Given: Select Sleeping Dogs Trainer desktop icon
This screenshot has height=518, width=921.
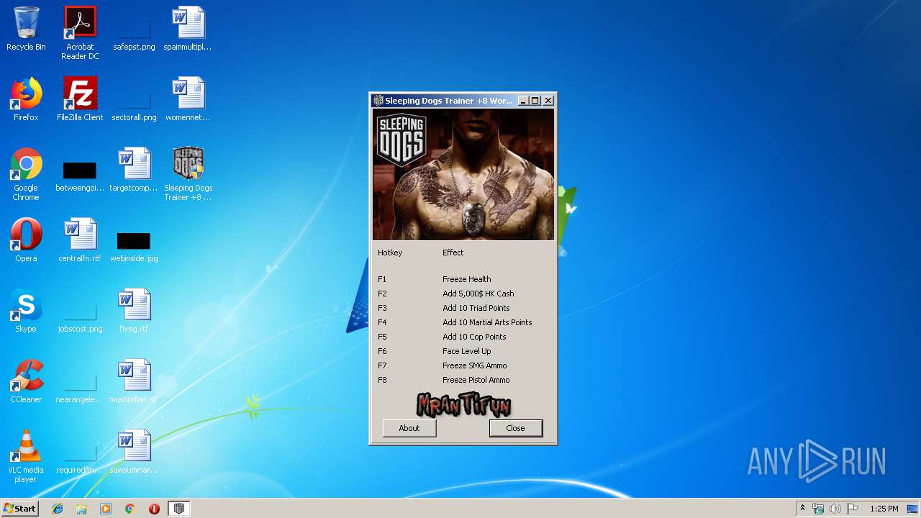Looking at the screenshot, I should pyautogui.click(x=188, y=174).
